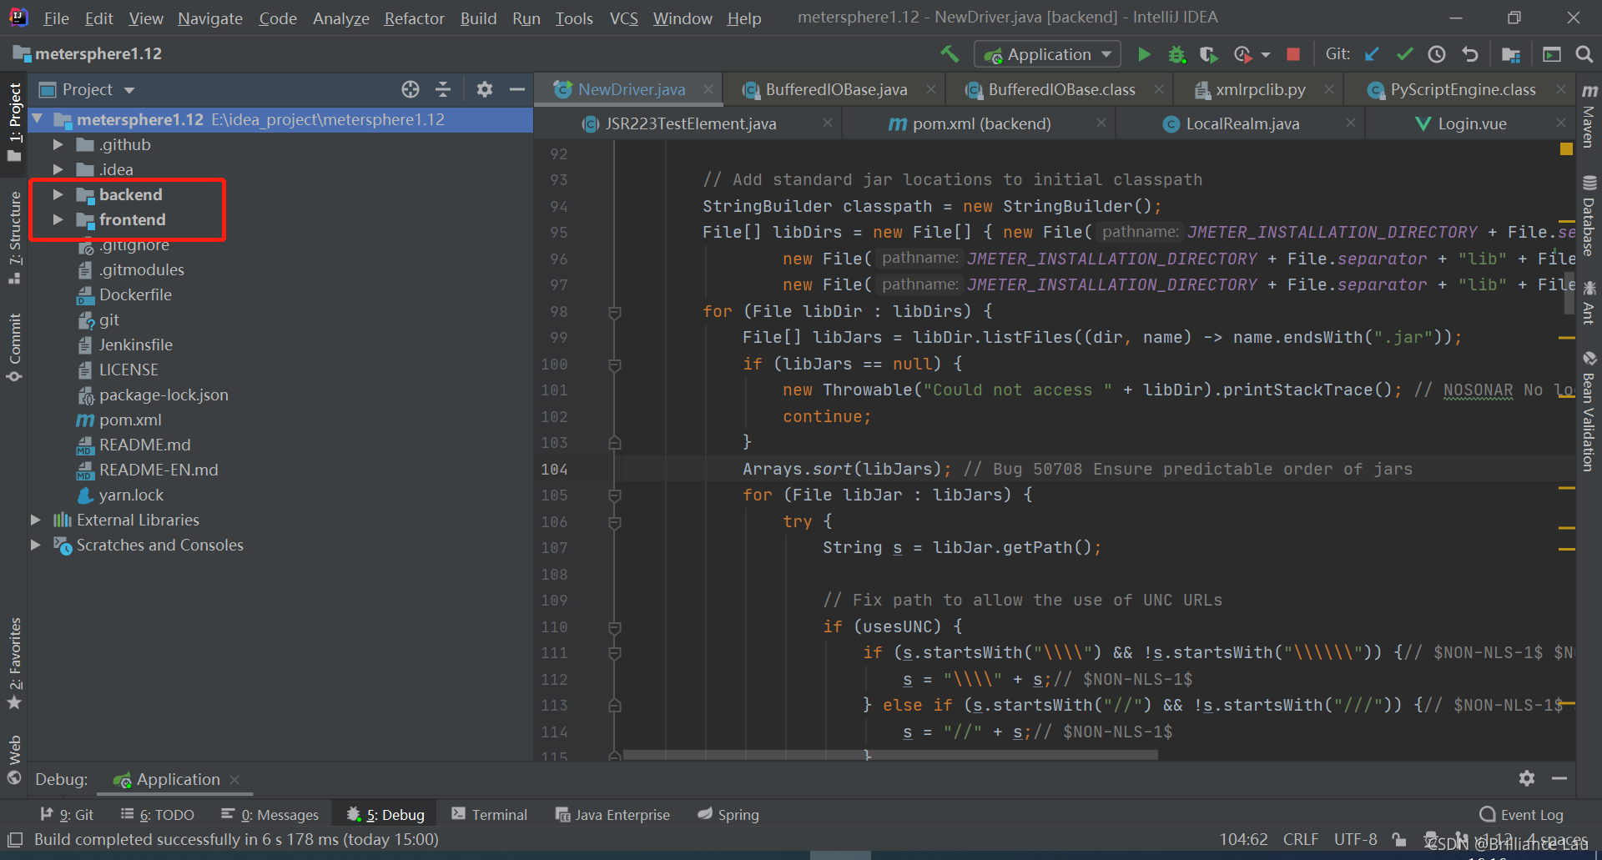This screenshot has height=860, width=1602.
Task: Switch to BufferedIOBase.java tab
Action: [836, 89]
